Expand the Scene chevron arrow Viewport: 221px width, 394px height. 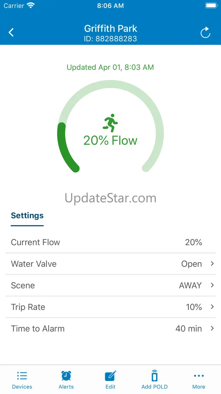pyautogui.click(x=212, y=285)
